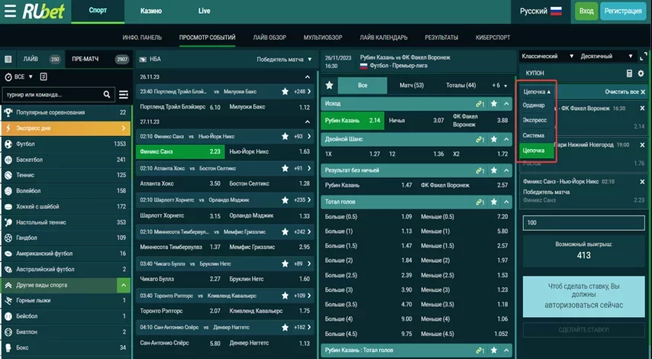Star the Результат без ничьей market
This screenshot has width=652, height=359.
click(493, 170)
